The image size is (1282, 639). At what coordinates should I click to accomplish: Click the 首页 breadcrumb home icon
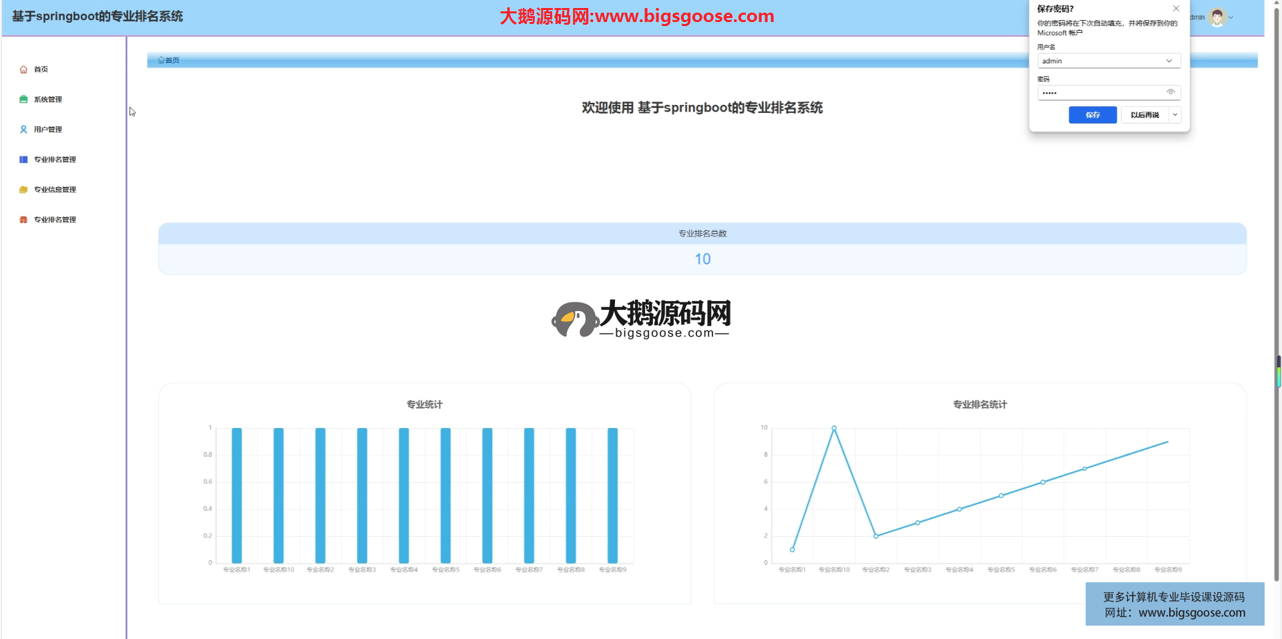pos(161,60)
